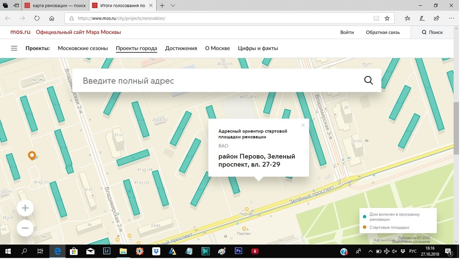The width and height of the screenshot is (461, 260).
Task: Go to the browser home page icon
Action: tap(52, 18)
